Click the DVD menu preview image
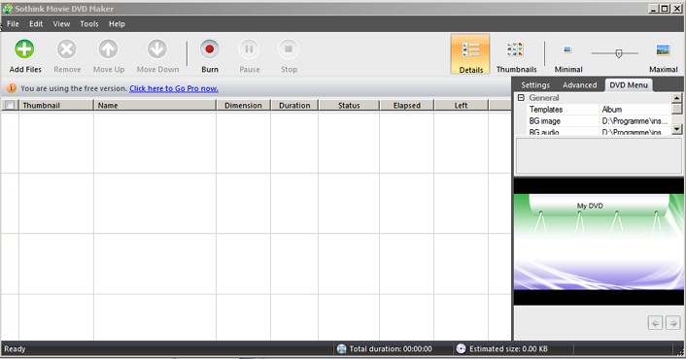The image size is (686, 359). click(599, 242)
